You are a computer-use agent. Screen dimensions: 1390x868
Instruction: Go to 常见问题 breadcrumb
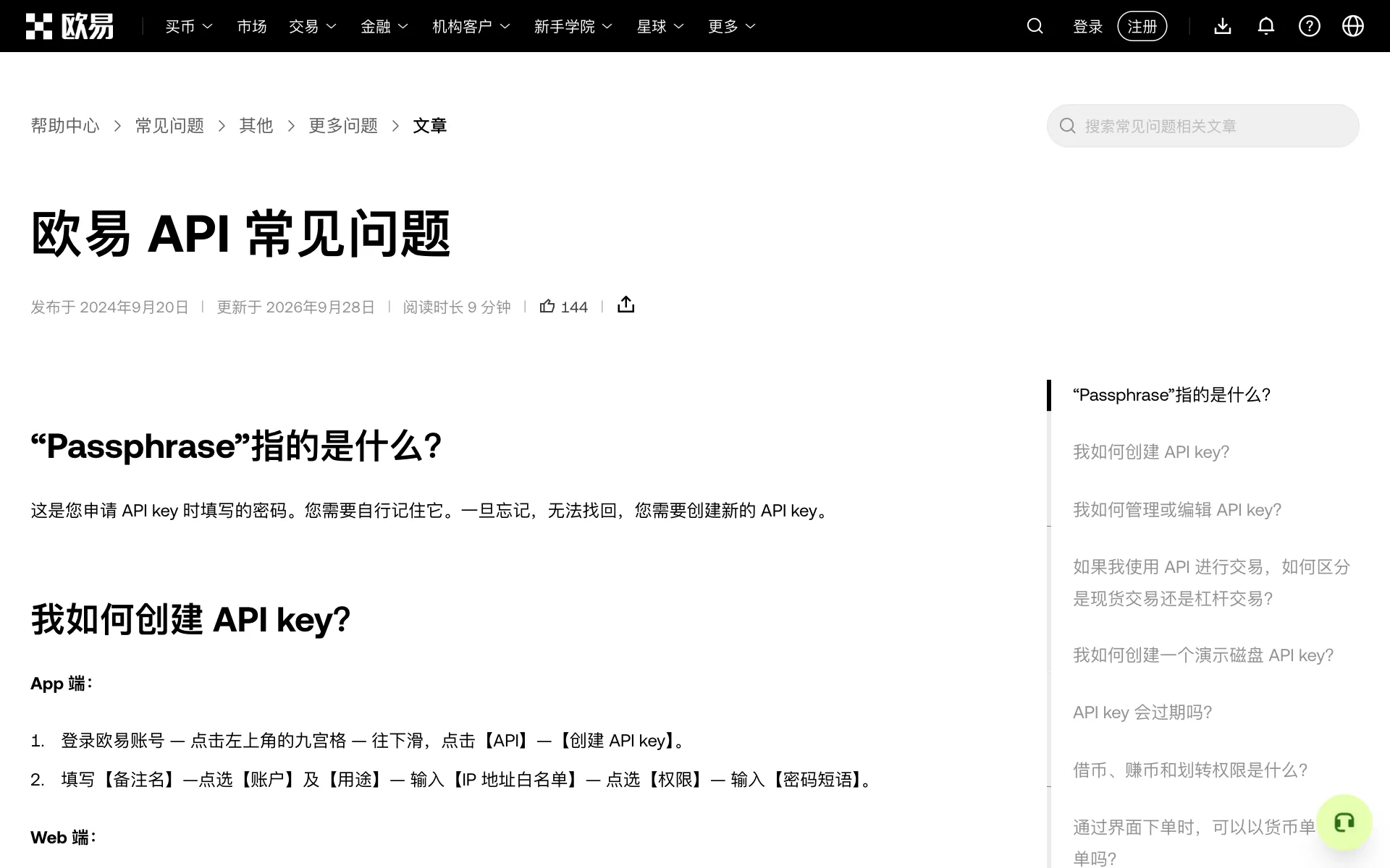pos(169,126)
